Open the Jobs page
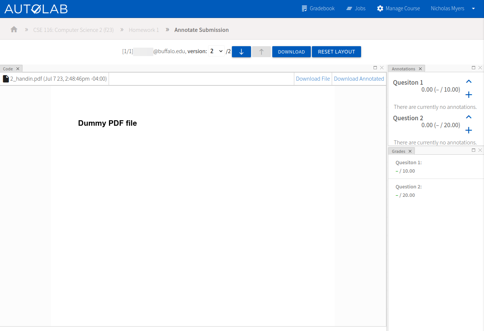Screen dimensions: 484x331 pyautogui.click(x=356, y=8)
